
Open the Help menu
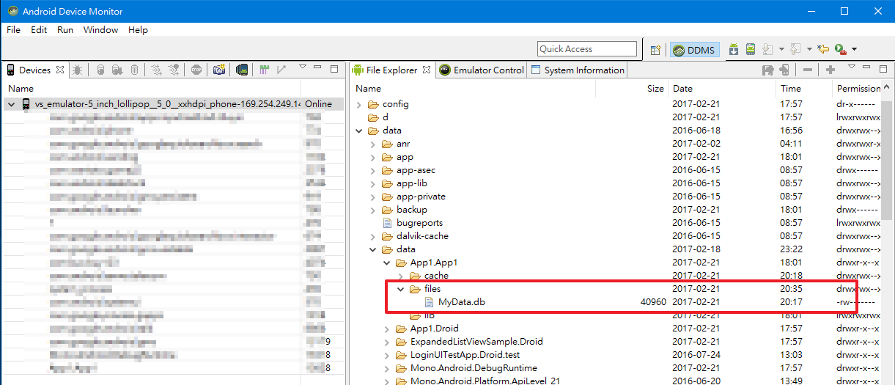pyautogui.click(x=138, y=30)
